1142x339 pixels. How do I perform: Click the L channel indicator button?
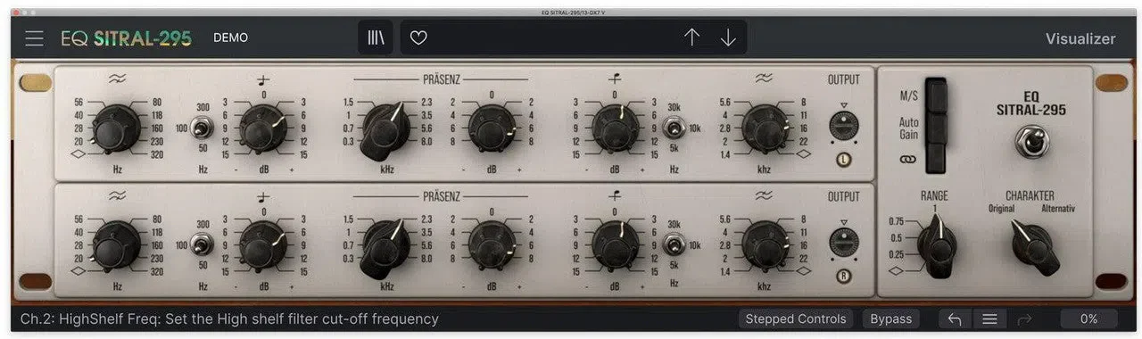tap(844, 160)
